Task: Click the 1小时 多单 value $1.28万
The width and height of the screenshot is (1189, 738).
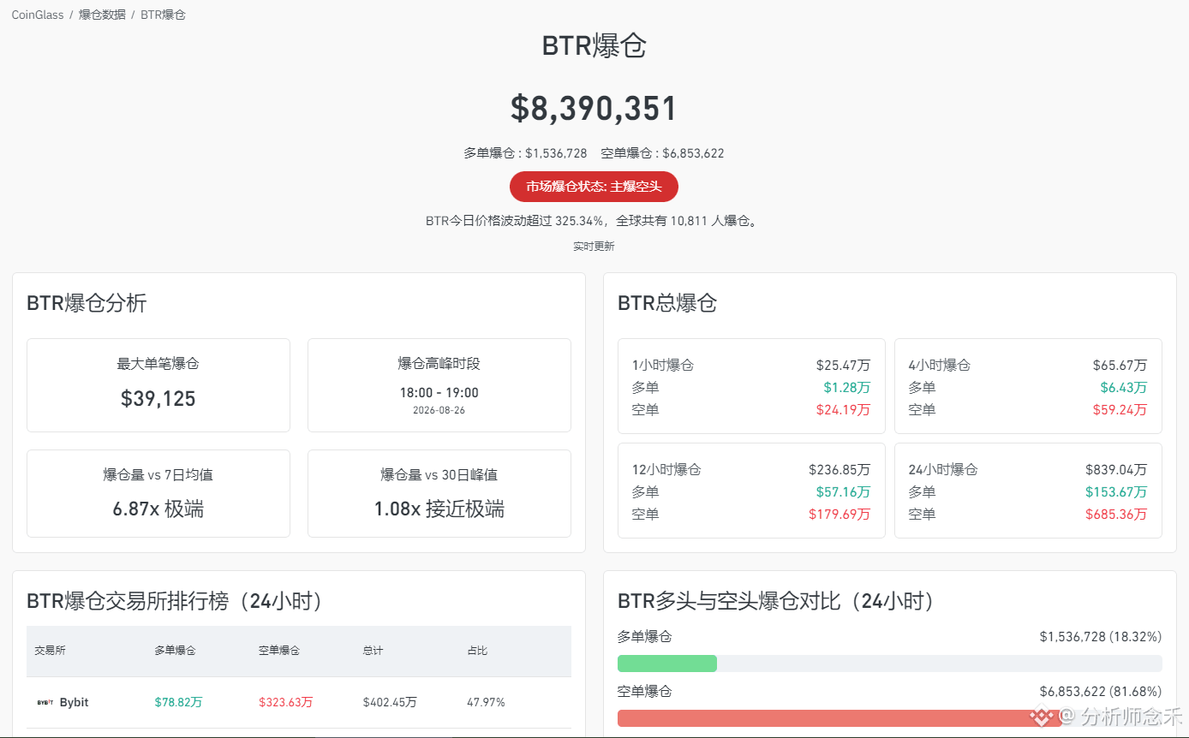Action: tap(847, 388)
